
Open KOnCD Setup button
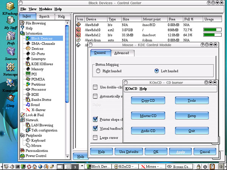pos(192,116)
